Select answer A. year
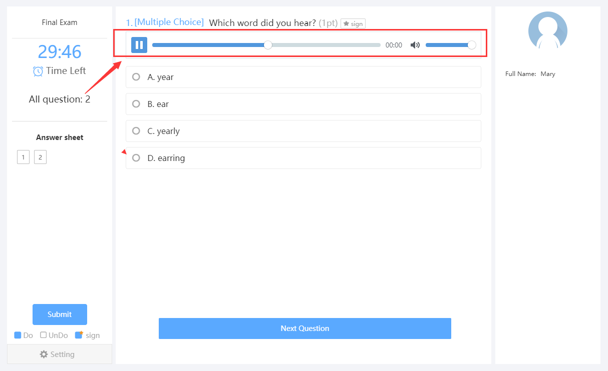Screen dimensions: 608x371 point(303,77)
